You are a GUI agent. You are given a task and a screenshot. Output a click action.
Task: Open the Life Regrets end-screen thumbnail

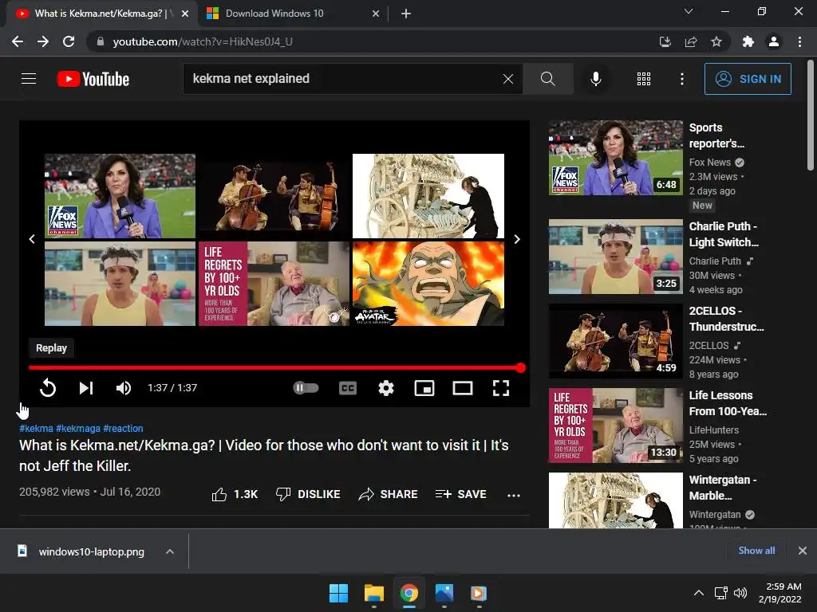coord(274,284)
